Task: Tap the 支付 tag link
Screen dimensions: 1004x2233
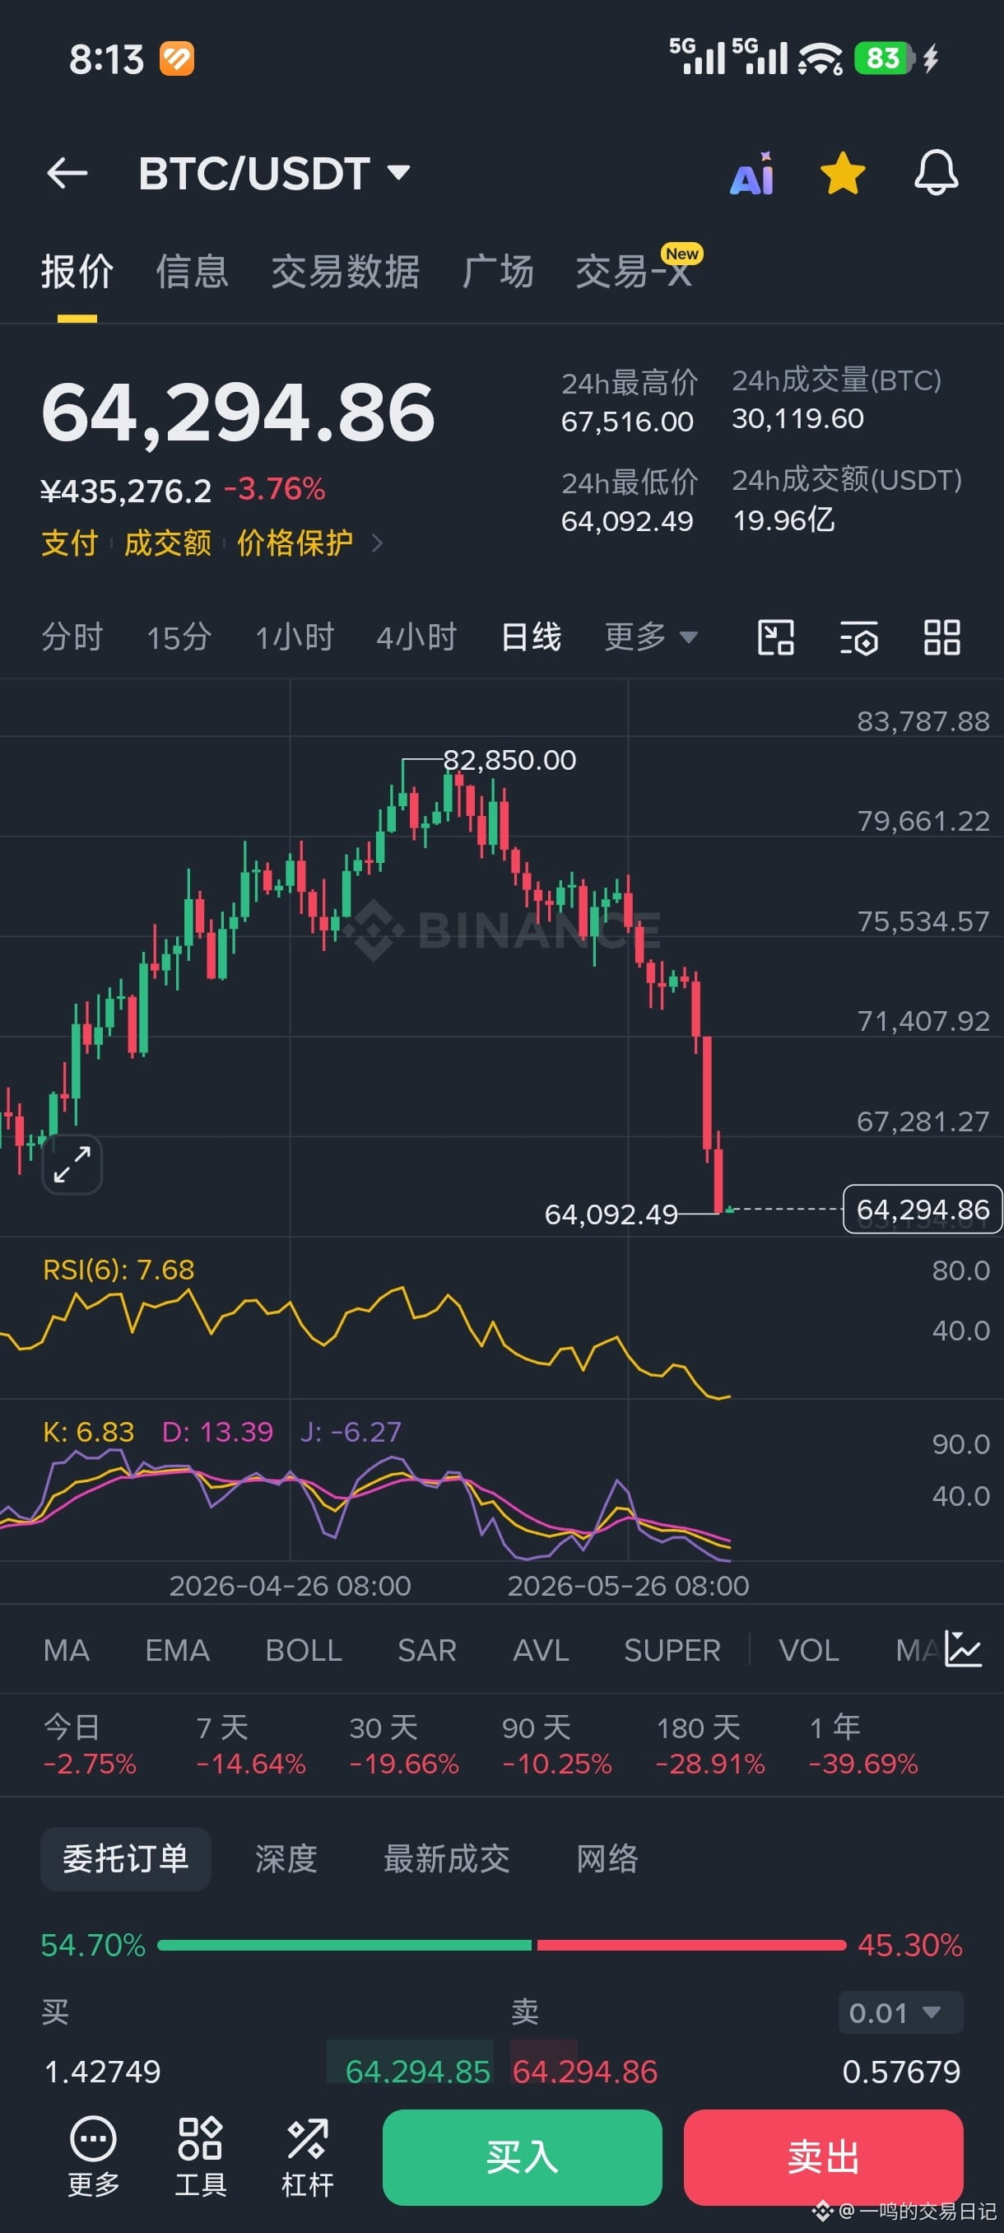Action: coord(70,543)
